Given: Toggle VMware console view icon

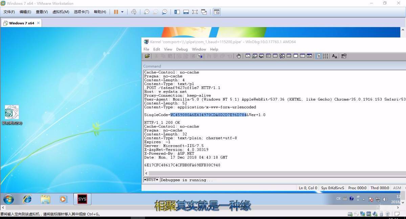Looking at the screenshot, I should pos(217,12).
